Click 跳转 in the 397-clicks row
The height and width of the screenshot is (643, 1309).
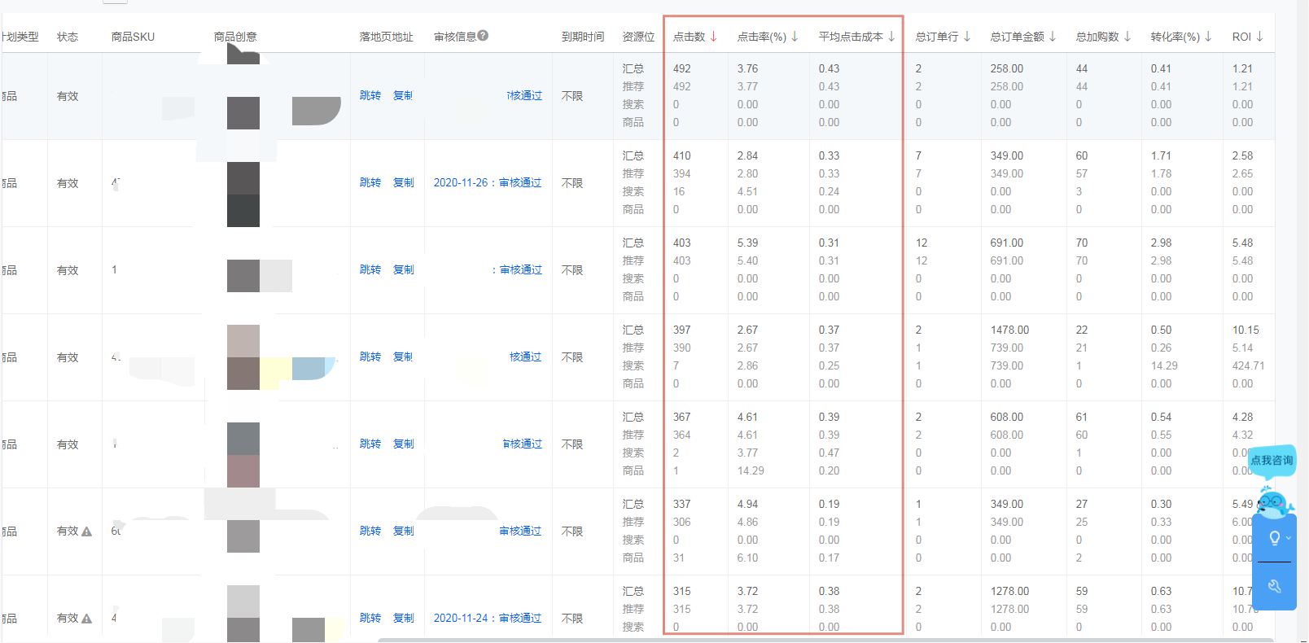[370, 357]
